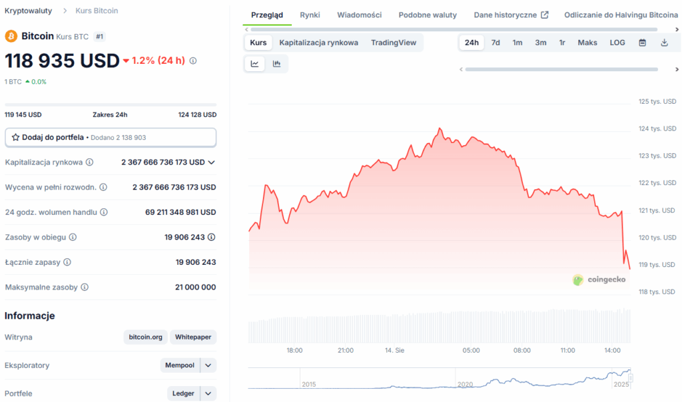Open the bitcoin.org website link
This screenshot has width=682, height=402.
[x=145, y=337]
